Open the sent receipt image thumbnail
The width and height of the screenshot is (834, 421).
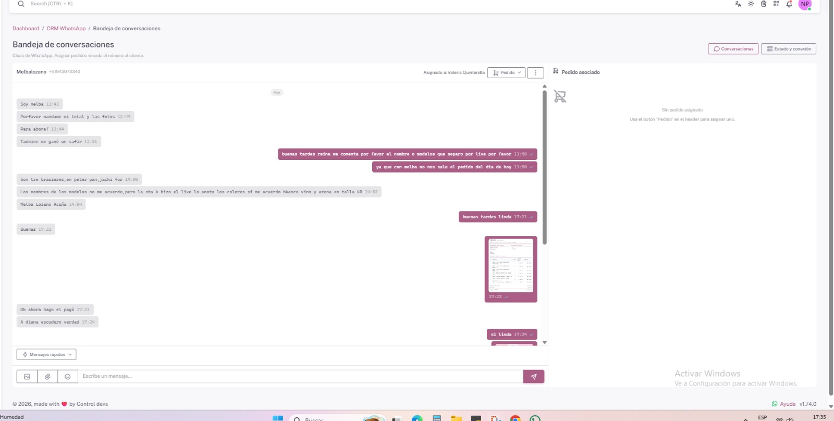click(x=510, y=266)
